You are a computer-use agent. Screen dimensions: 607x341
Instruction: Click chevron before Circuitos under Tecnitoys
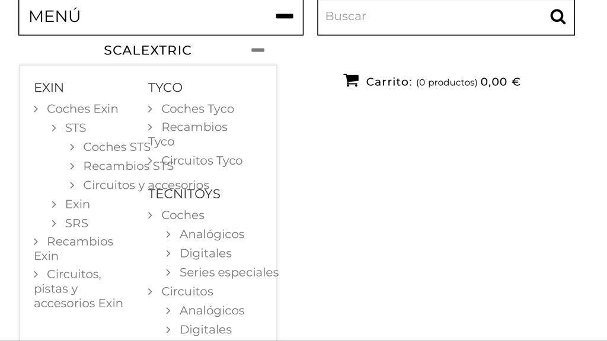(150, 291)
